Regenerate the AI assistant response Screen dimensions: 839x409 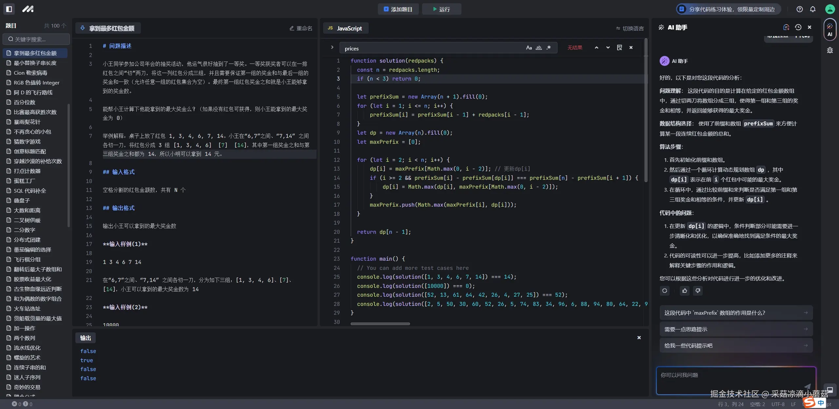coord(665,291)
